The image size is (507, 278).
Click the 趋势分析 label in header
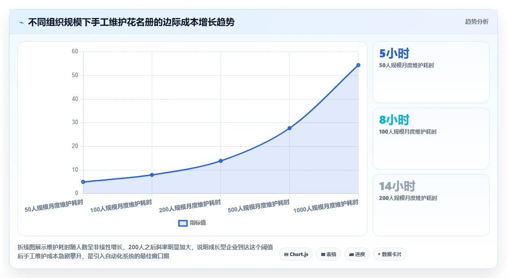476,22
